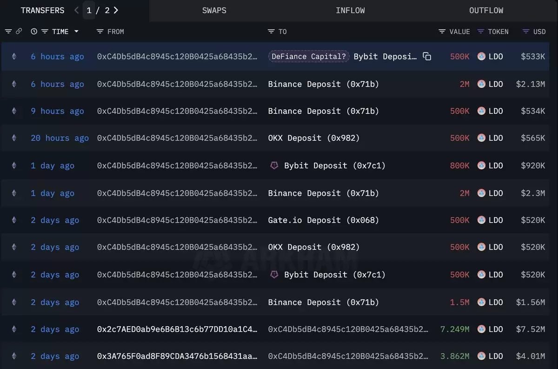Image resolution: width=558 pixels, height=369 pixels.
Task: Click LDO token icon on $7.52M row
Action: click(481, 329)
